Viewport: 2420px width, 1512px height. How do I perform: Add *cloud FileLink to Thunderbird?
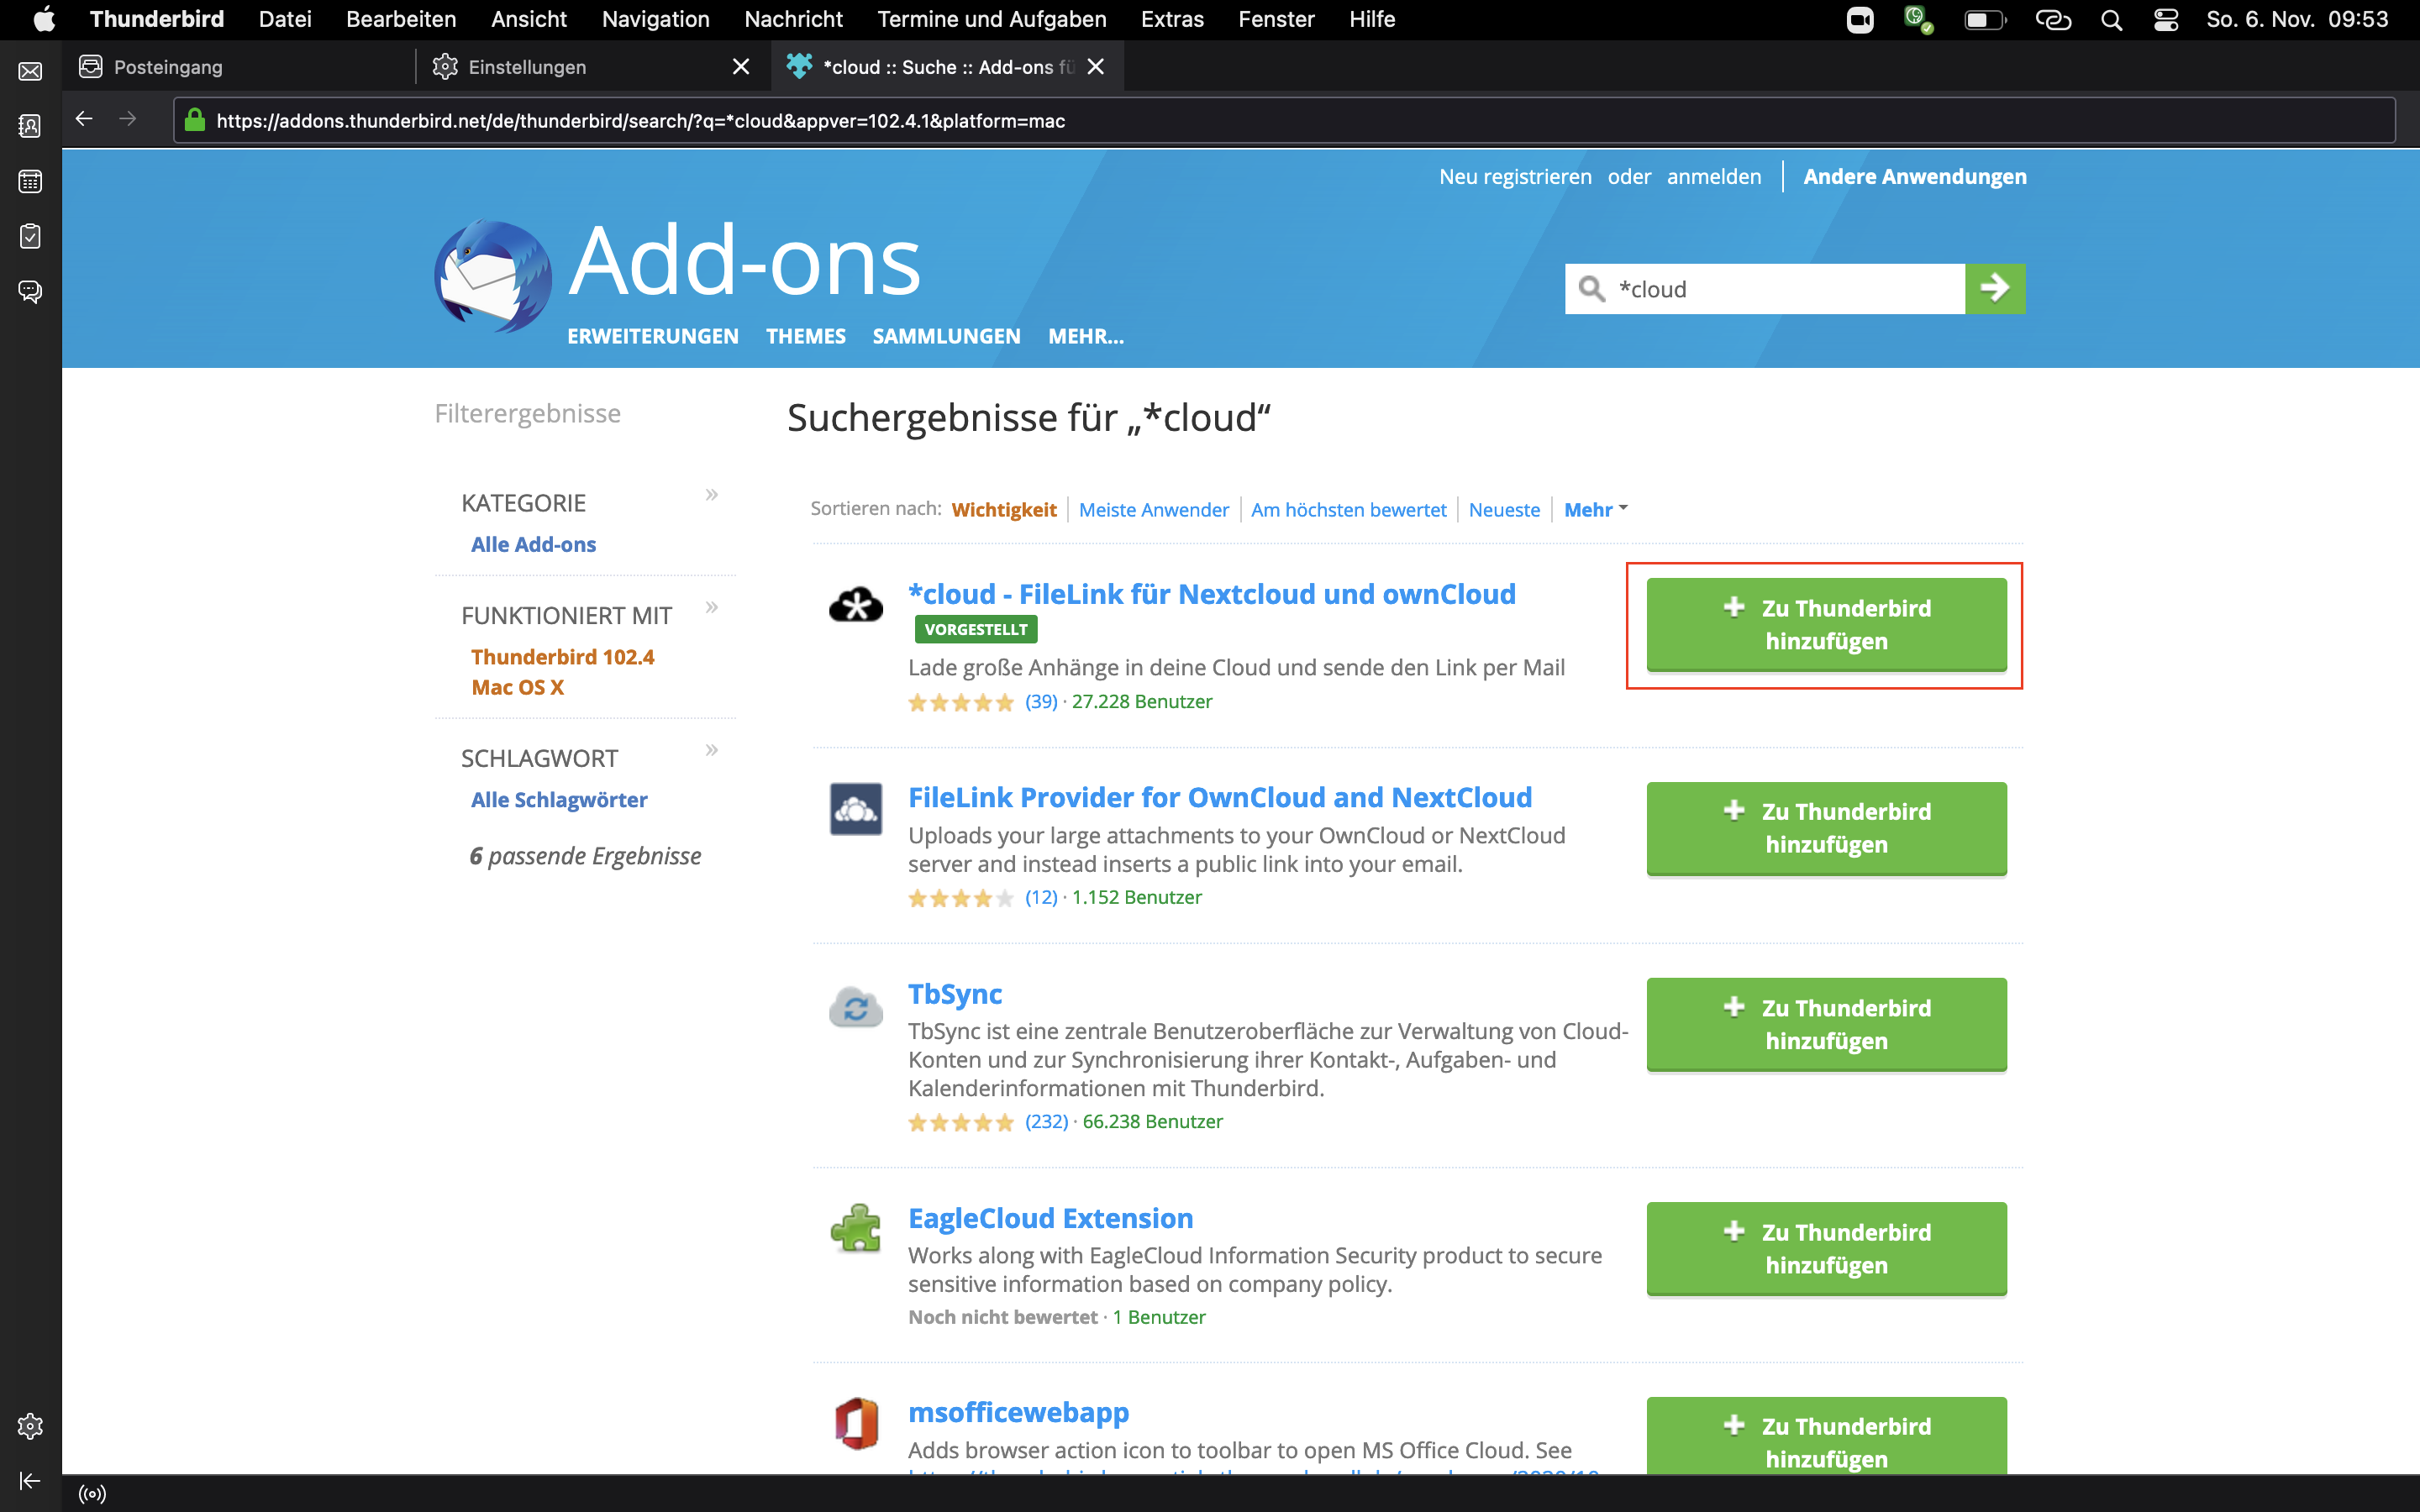click(1825, 624)
